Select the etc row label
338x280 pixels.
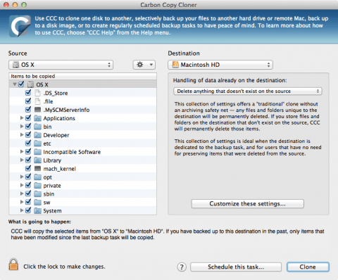tap(47, 144)
